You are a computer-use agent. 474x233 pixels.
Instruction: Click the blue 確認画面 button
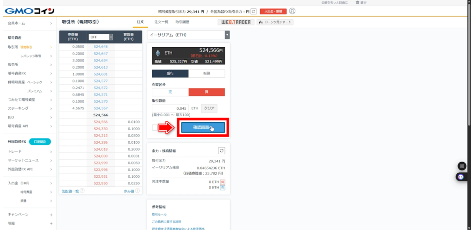point(203,127)
